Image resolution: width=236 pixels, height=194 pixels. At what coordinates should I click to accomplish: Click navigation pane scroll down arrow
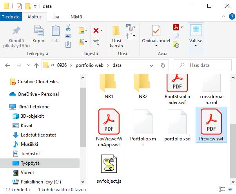tap(83, 182)
